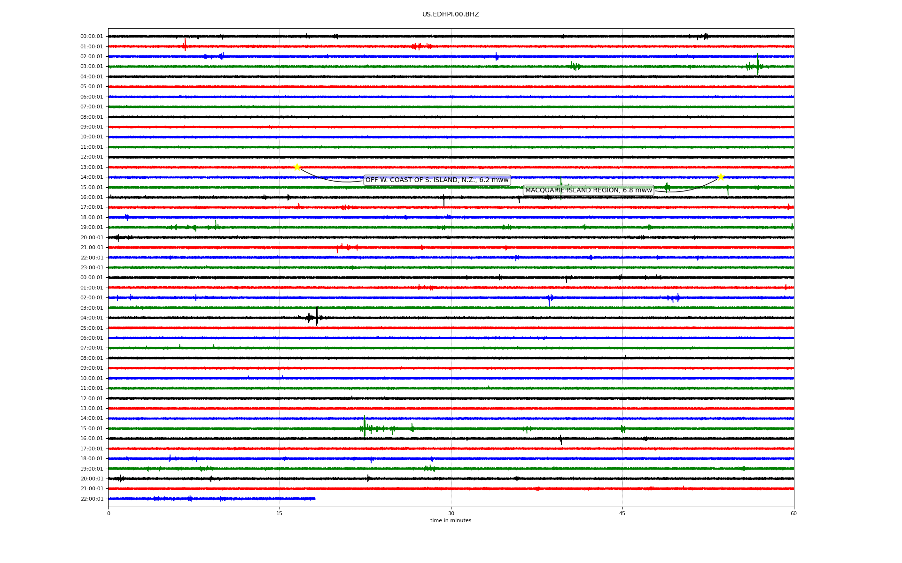Click the plot title US.EDHPI.00.BHZ
The image size is (902, 563).
coord(450,15)
